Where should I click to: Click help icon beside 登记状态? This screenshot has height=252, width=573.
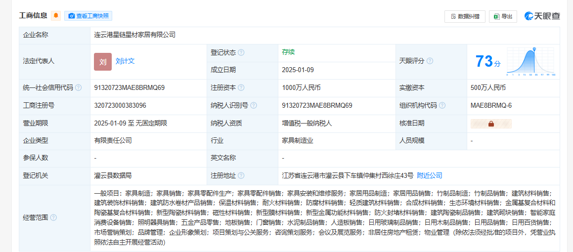point(241,52)
